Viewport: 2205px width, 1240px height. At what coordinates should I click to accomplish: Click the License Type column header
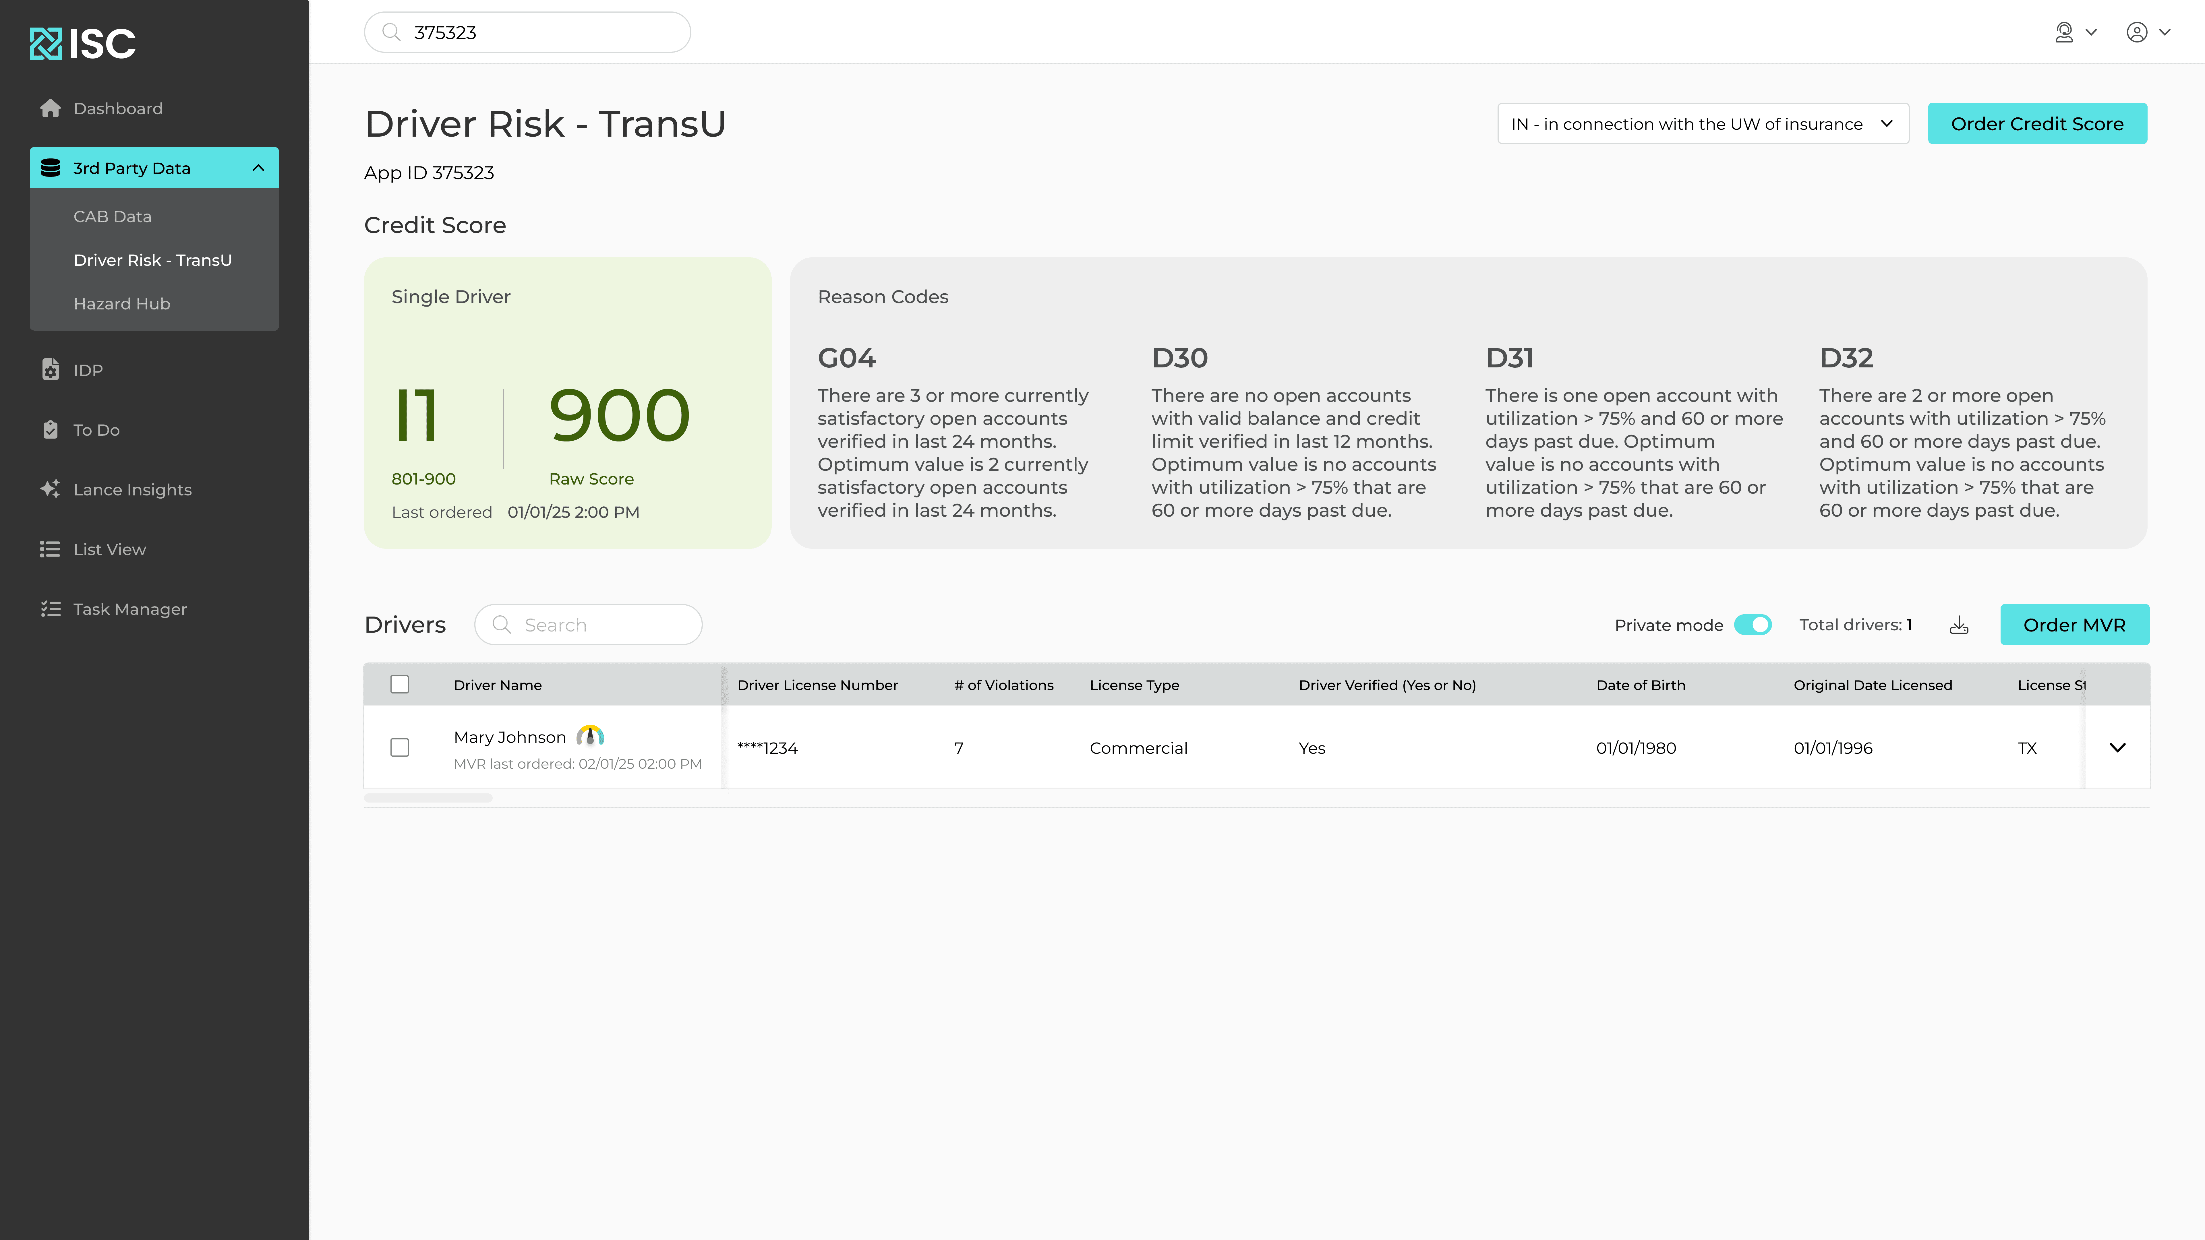(x=1134, y=685)
